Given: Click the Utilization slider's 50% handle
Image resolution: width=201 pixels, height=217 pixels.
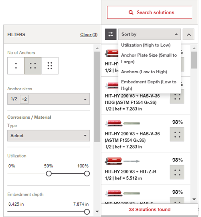Looking at the screenshot, I should pyautogui.click(x=49, y=174).
